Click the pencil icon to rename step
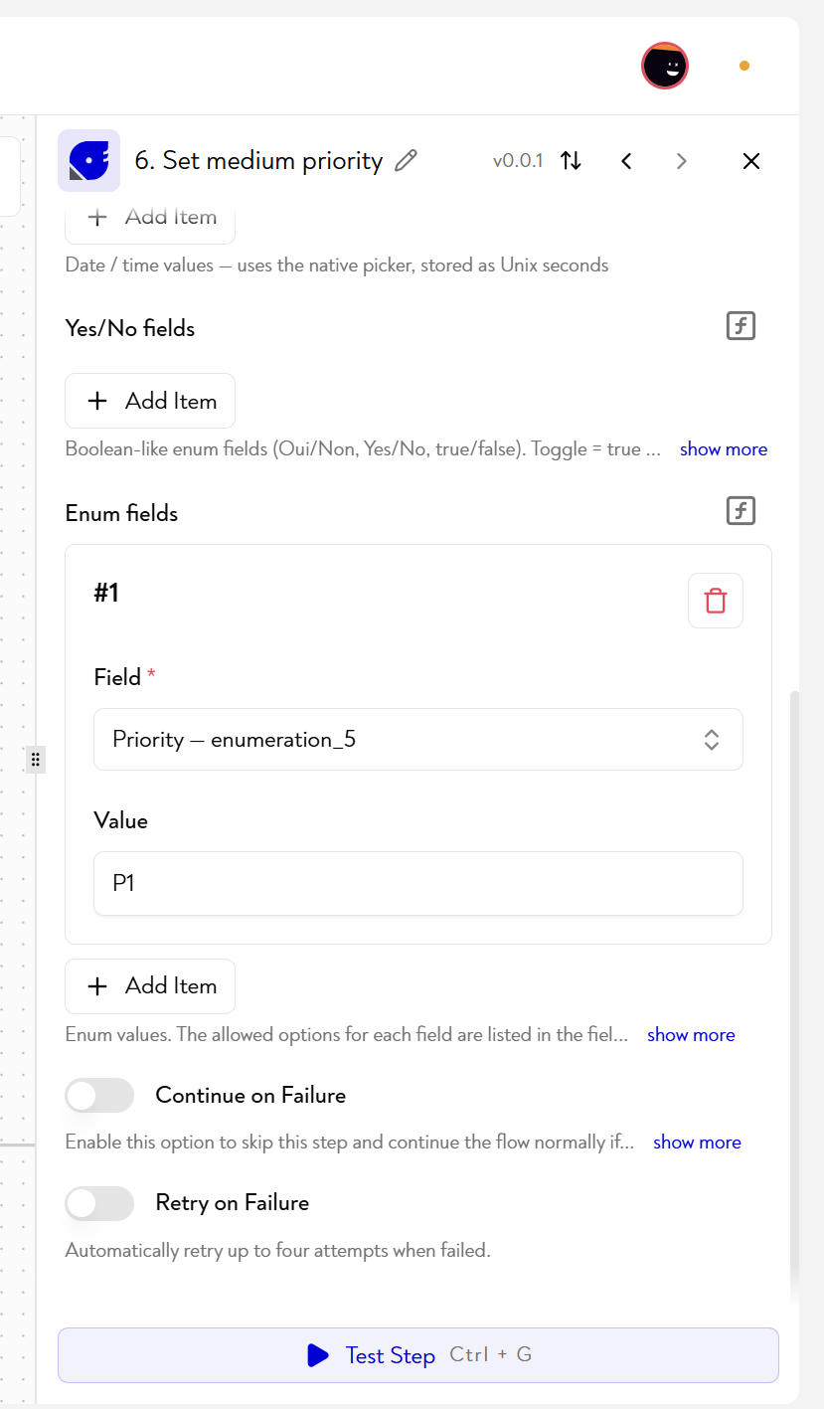The image size is (824, 1409). tap(406, 160)
